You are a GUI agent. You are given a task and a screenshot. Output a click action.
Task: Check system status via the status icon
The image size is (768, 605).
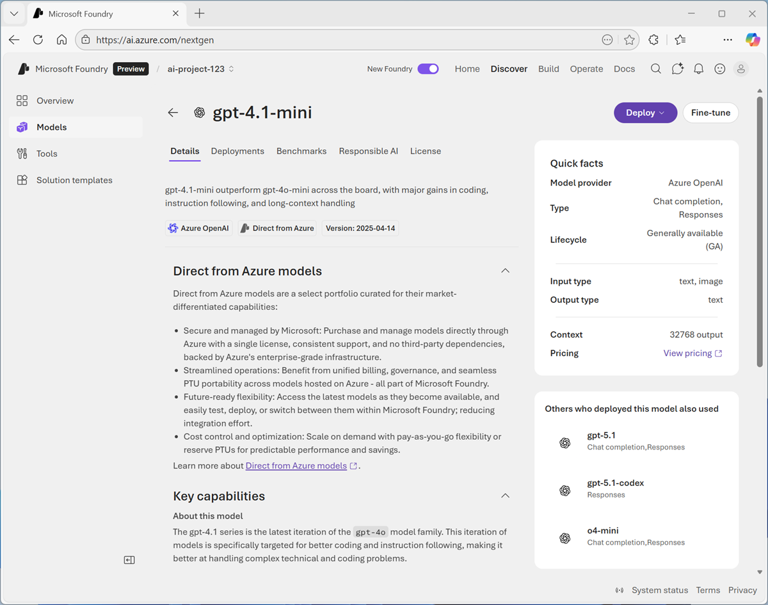(x=620, y=590)
